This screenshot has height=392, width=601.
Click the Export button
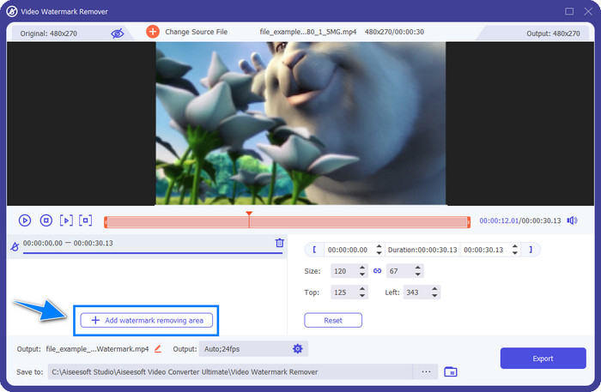pyautogui.click(x=543, y=359)
